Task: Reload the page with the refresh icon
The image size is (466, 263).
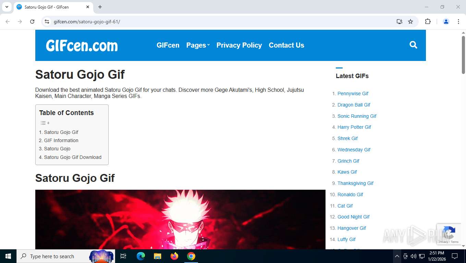Action: point(32,22)
